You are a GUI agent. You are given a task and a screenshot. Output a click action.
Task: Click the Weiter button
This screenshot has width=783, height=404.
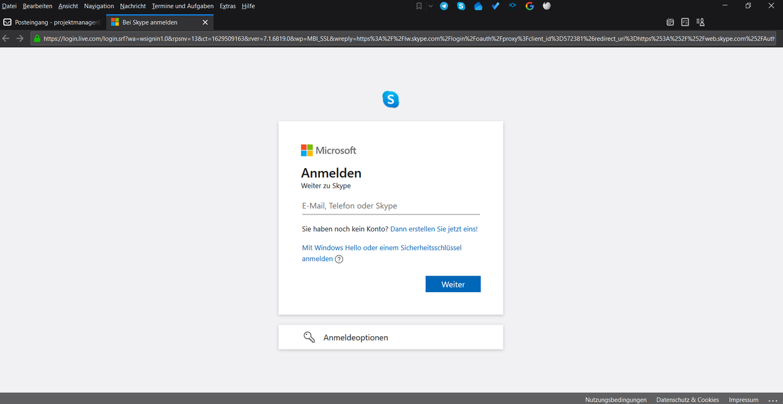coord(453,284)
